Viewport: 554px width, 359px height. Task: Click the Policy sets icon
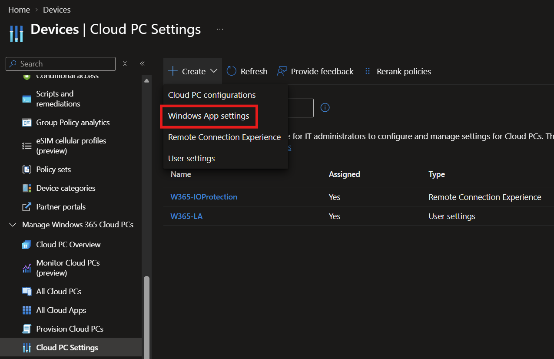click(x=27, y=170)
